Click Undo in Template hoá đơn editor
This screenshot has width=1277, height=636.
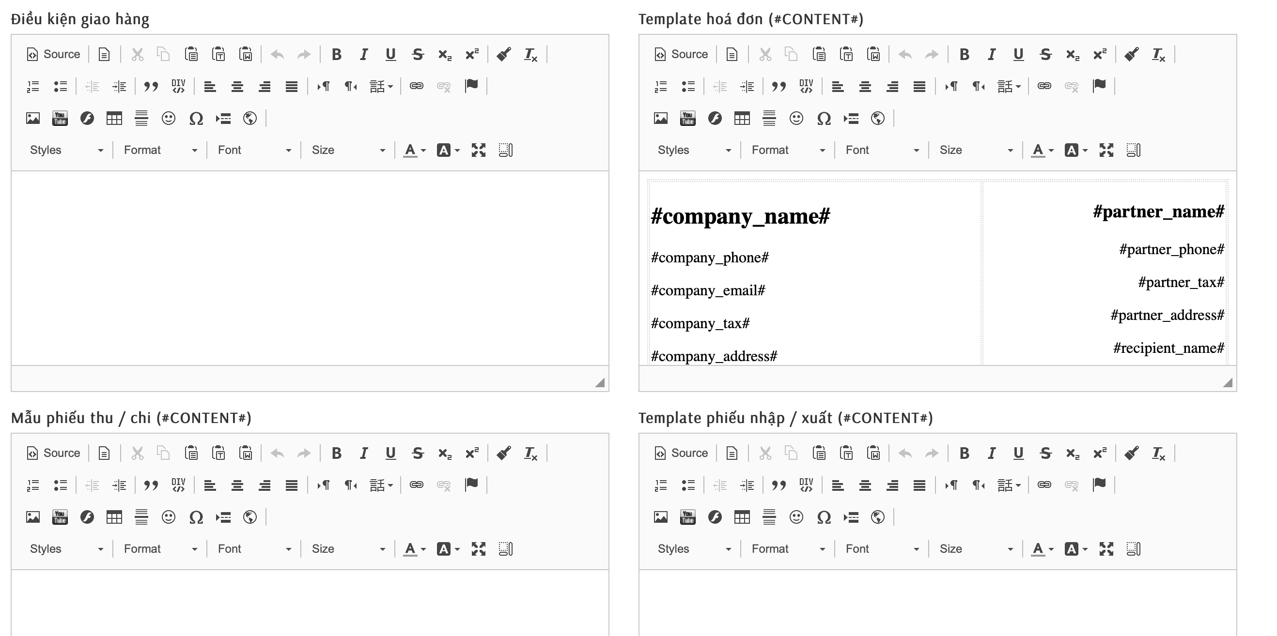[905, 54]
